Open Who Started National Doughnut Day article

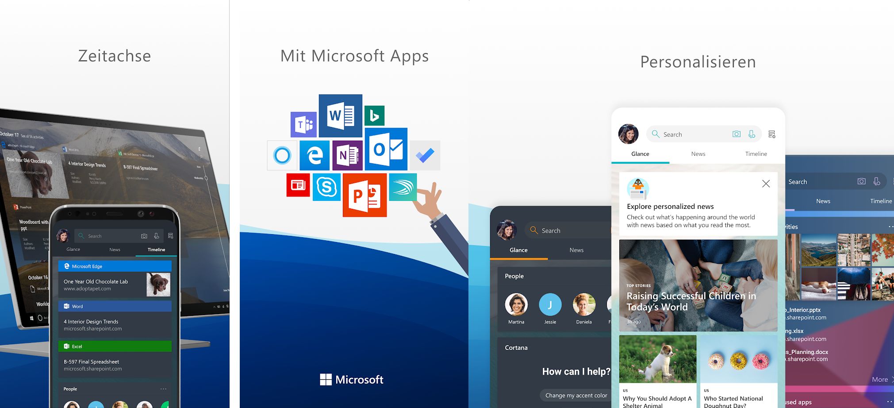(738, 372)
